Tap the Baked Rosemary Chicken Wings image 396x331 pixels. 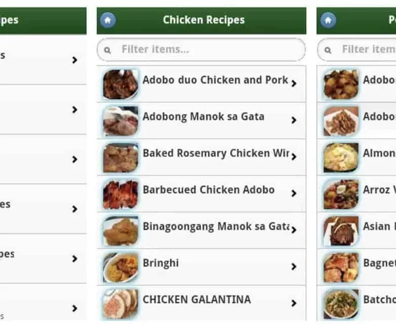pyautogui.click(x=121, y=157)
